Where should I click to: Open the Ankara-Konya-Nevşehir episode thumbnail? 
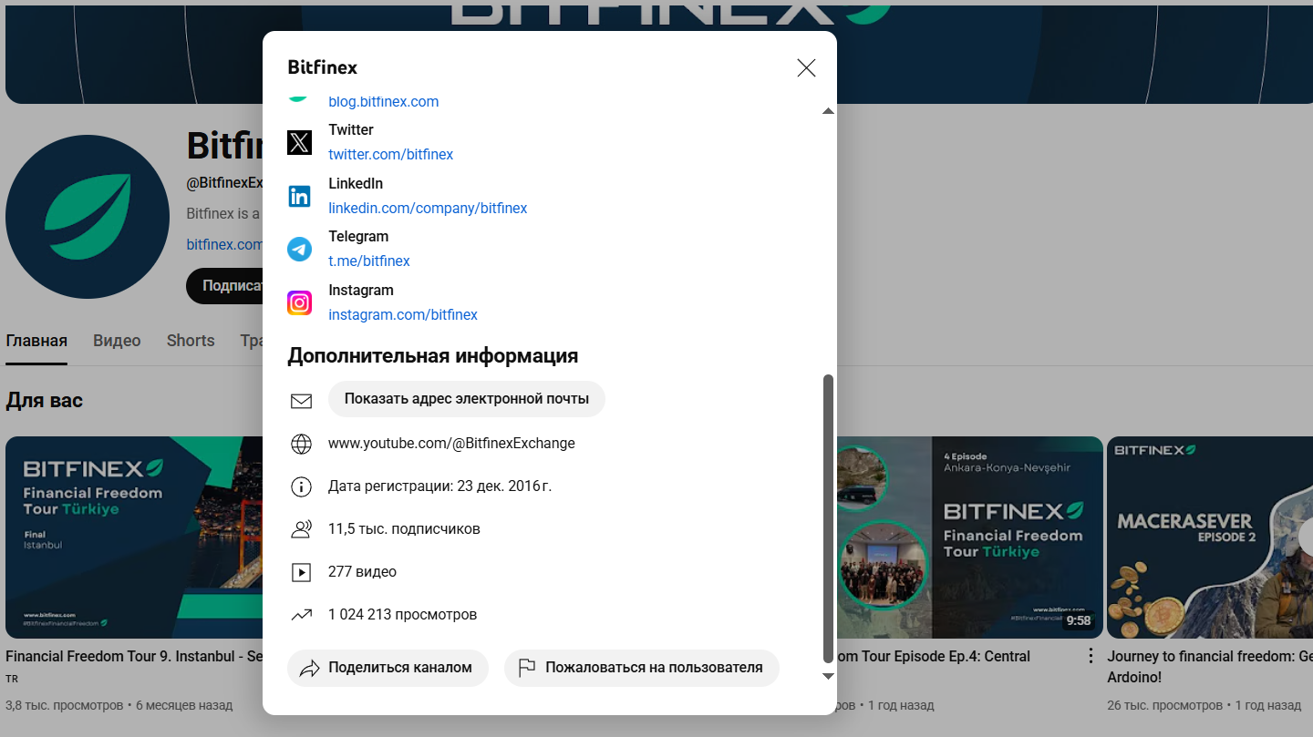(x=969, y=537)
